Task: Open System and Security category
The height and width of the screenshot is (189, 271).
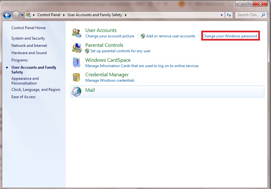Action: pos(28,38)
